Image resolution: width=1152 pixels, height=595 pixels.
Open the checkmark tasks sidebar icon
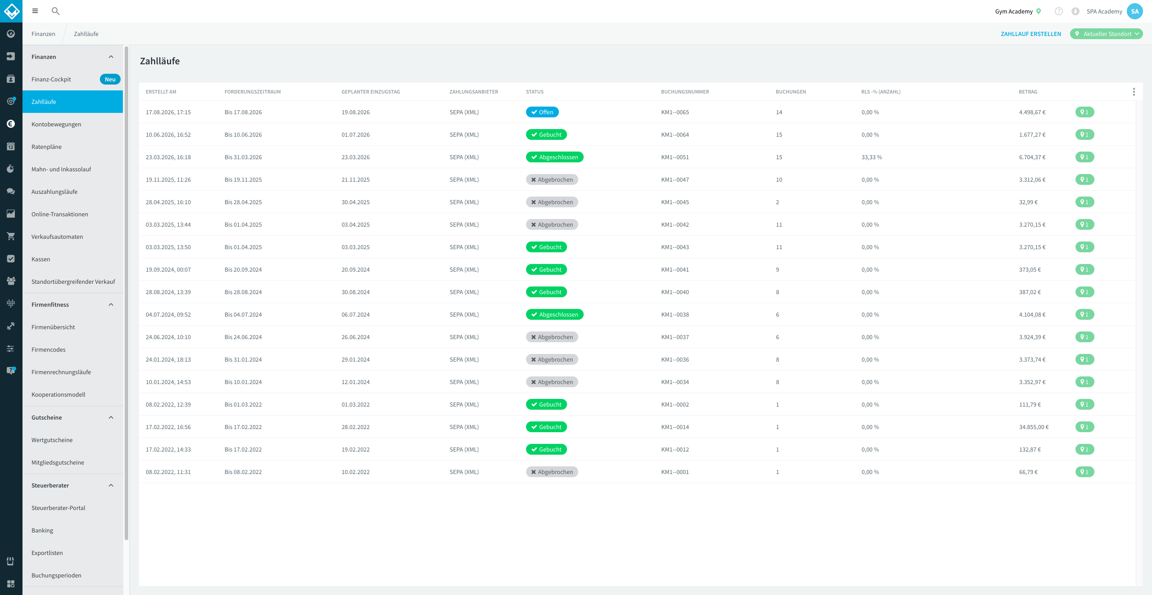[x=11, y=259]
